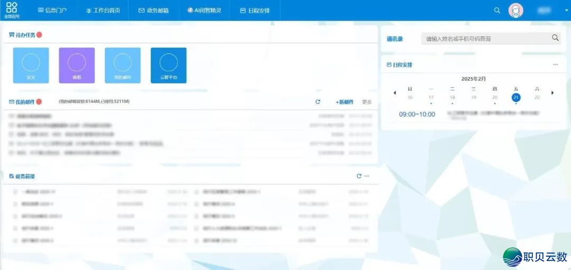Open the 日程安排 panel ellipsis menu
Viewport: 571px width, 270px height.
(555, 65)
